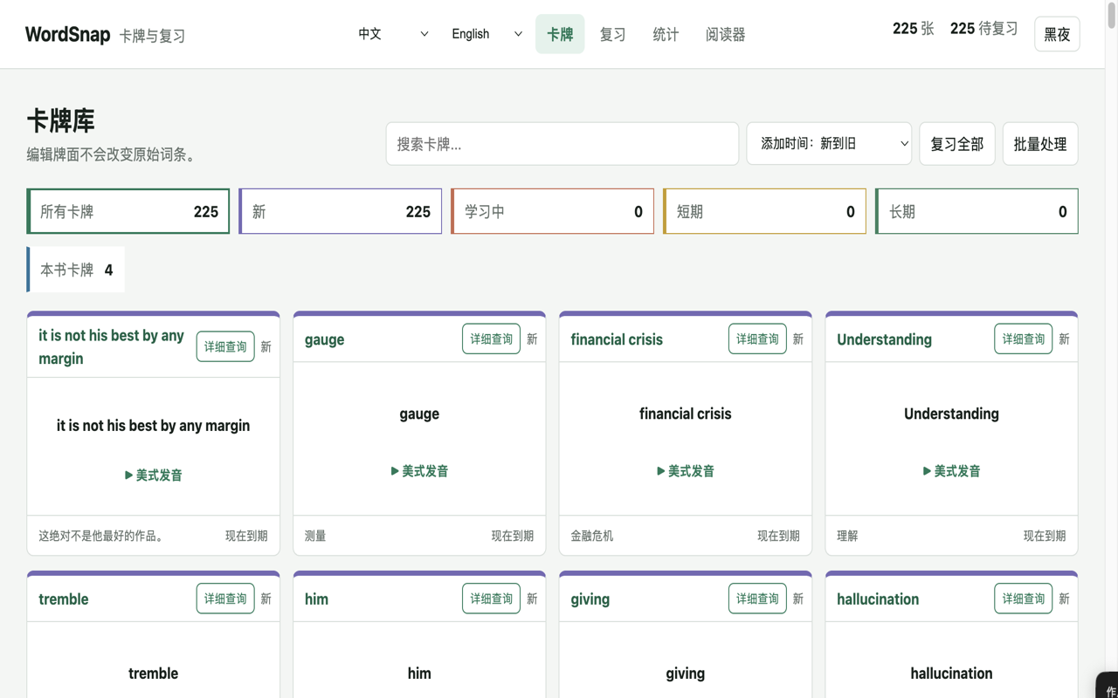Switch to the 统计 tab
Viewport: 1118px width, 698px height.
pyautogui.click(x=666, y=34)
